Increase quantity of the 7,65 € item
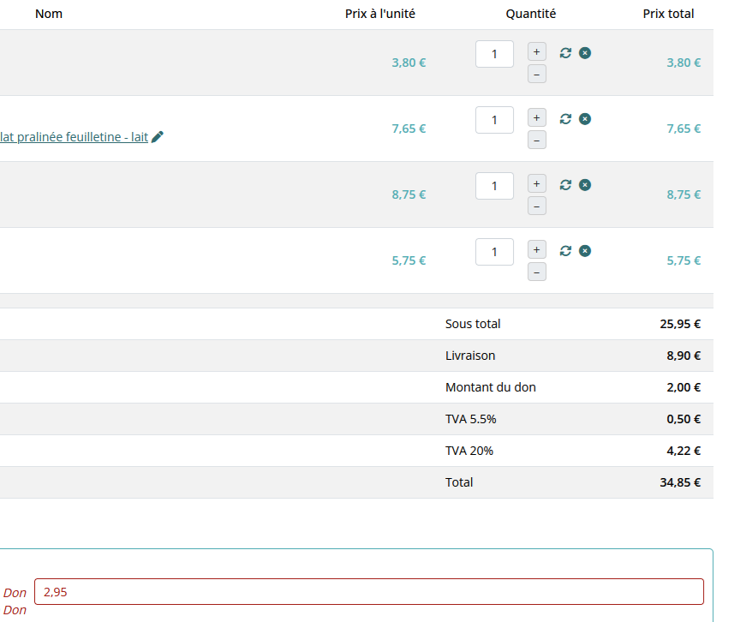The image size is (740, 622). pos(537,117)
